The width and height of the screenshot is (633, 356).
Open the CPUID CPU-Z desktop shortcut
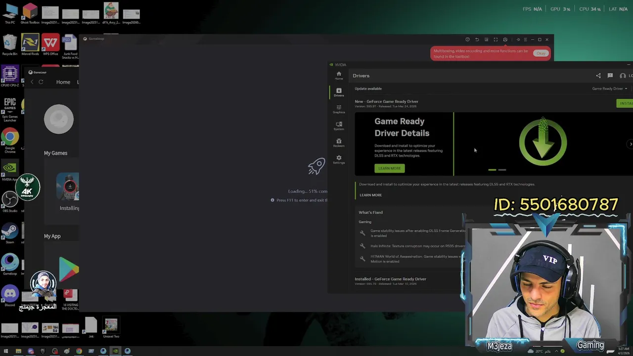pyautogui.click(x=10, y=76)
